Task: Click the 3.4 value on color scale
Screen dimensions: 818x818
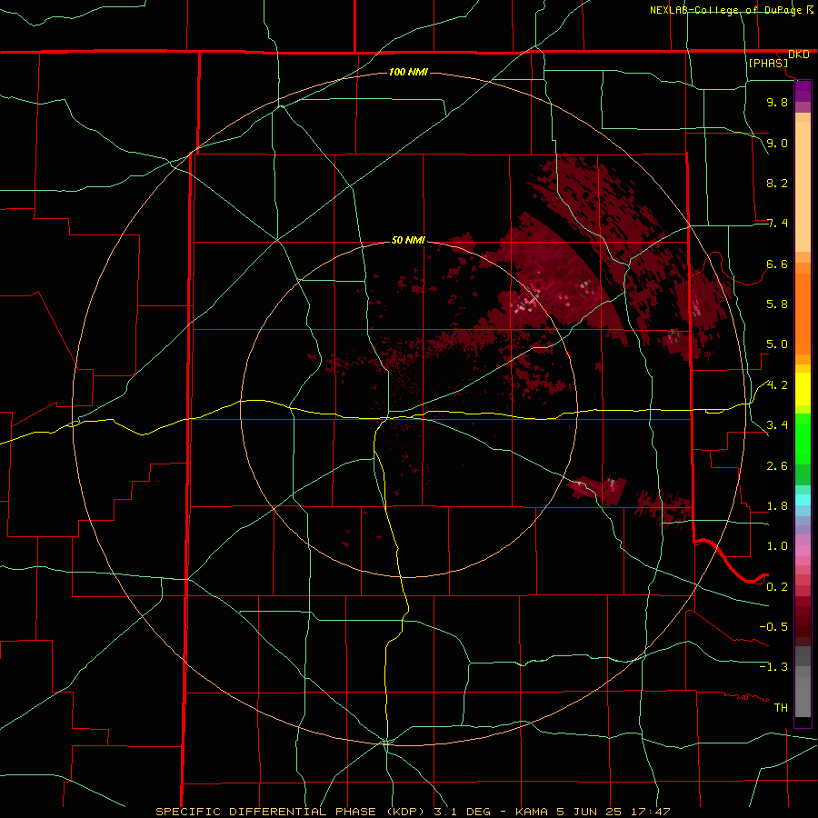Action: click(x=777, y=425)
